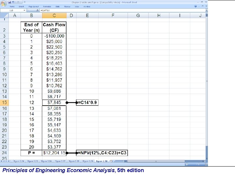Click horizontal scrollbar left arrow

tap(126, 161)
